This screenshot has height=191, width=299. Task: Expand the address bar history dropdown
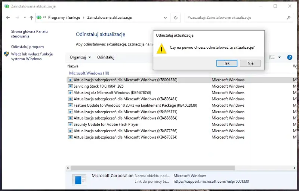pyautogui.click(x=166, y=18)
